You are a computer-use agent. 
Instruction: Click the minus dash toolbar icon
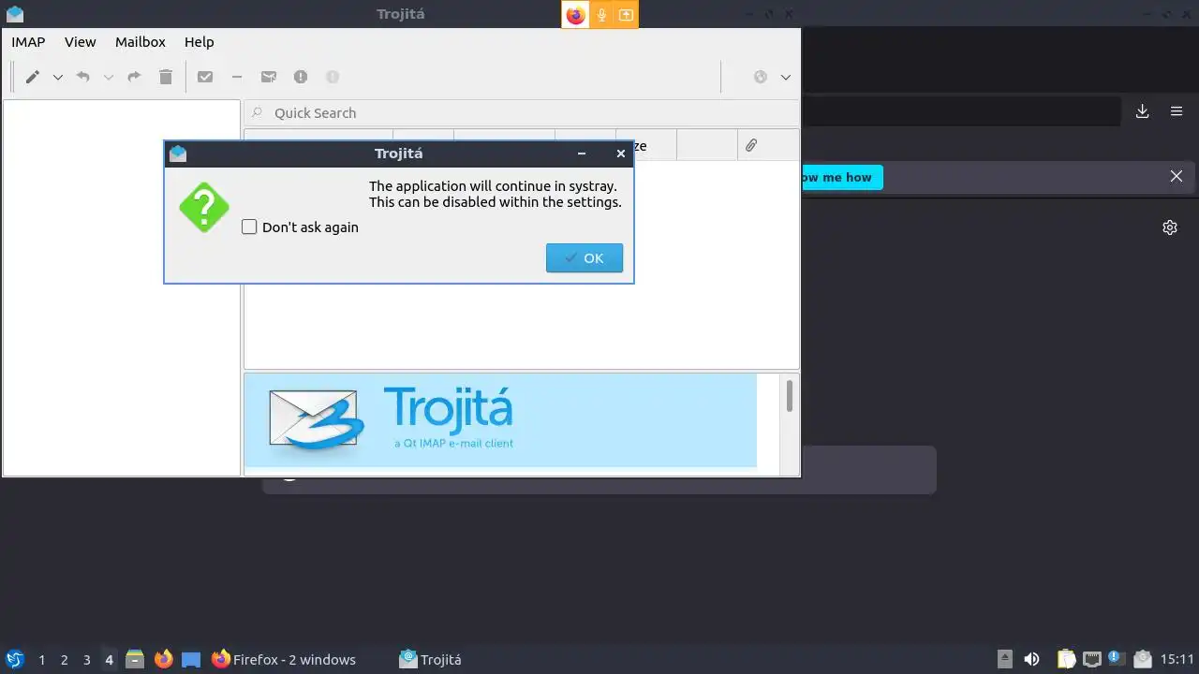tap(237, 77)
